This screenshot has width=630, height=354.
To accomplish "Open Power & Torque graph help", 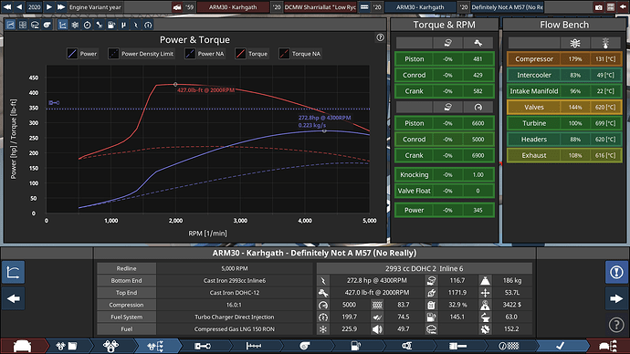I will click(380, 37).
